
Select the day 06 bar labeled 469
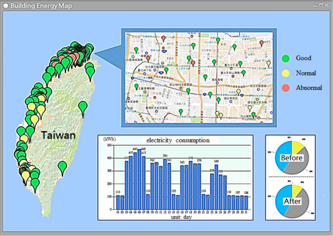click(139, 180)
